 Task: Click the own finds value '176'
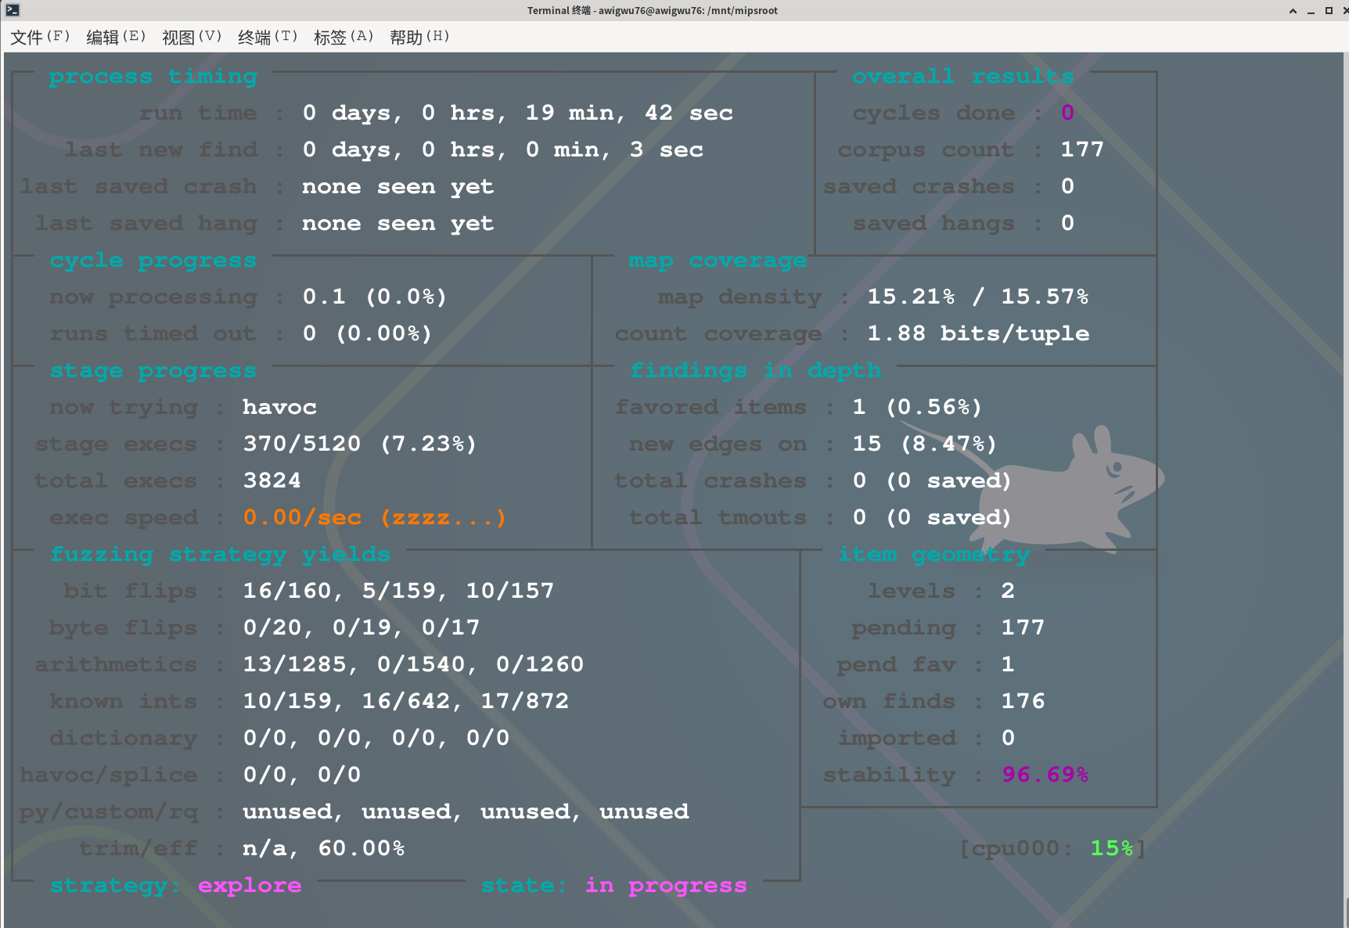tap(1023, 701)
